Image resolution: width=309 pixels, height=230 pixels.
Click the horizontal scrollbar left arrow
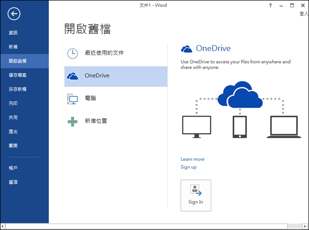[x=2, y=226]
